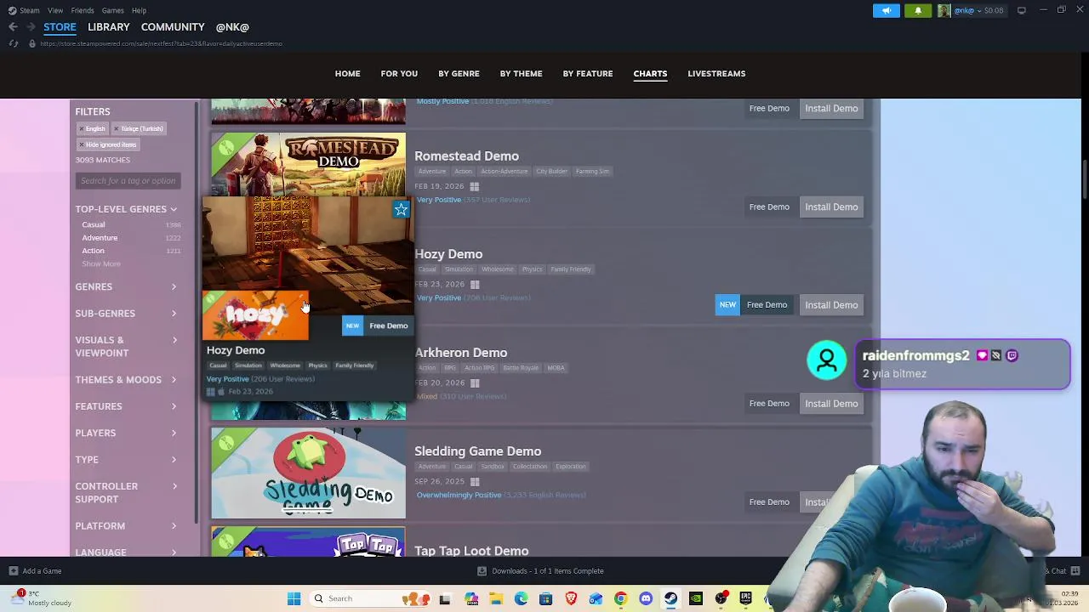Click the Windows platform icon beside Romestead's date
Image resolution: width=1089 pixels, height=612 pixels.
point(474,186)
